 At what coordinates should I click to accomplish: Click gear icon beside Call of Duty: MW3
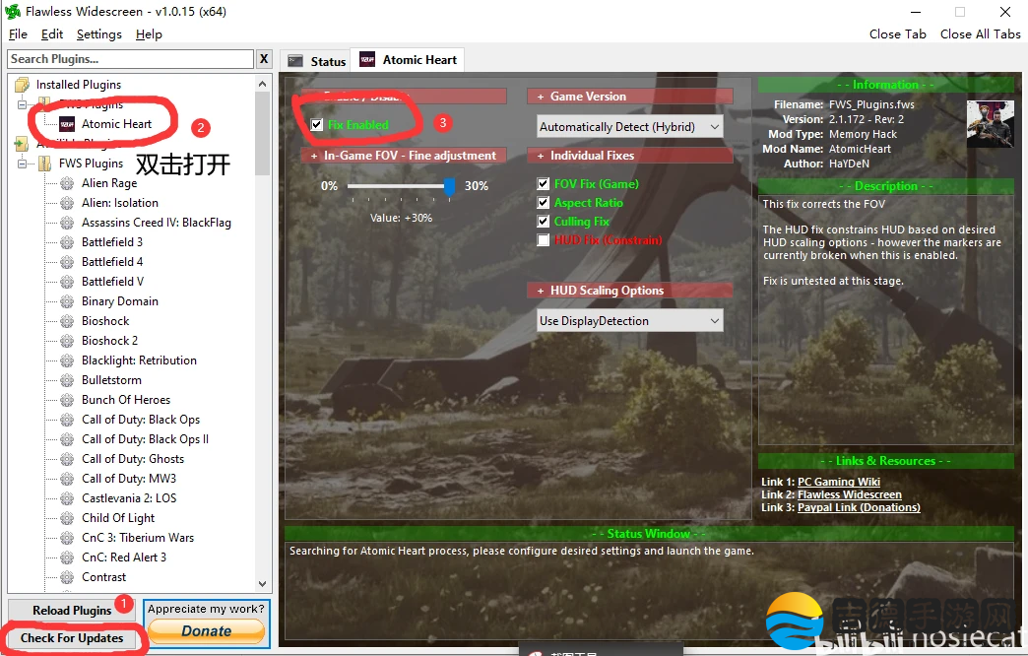coord(67,479)
